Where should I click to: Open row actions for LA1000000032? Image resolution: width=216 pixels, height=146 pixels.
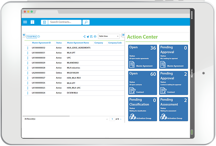(x=28, y=48)
